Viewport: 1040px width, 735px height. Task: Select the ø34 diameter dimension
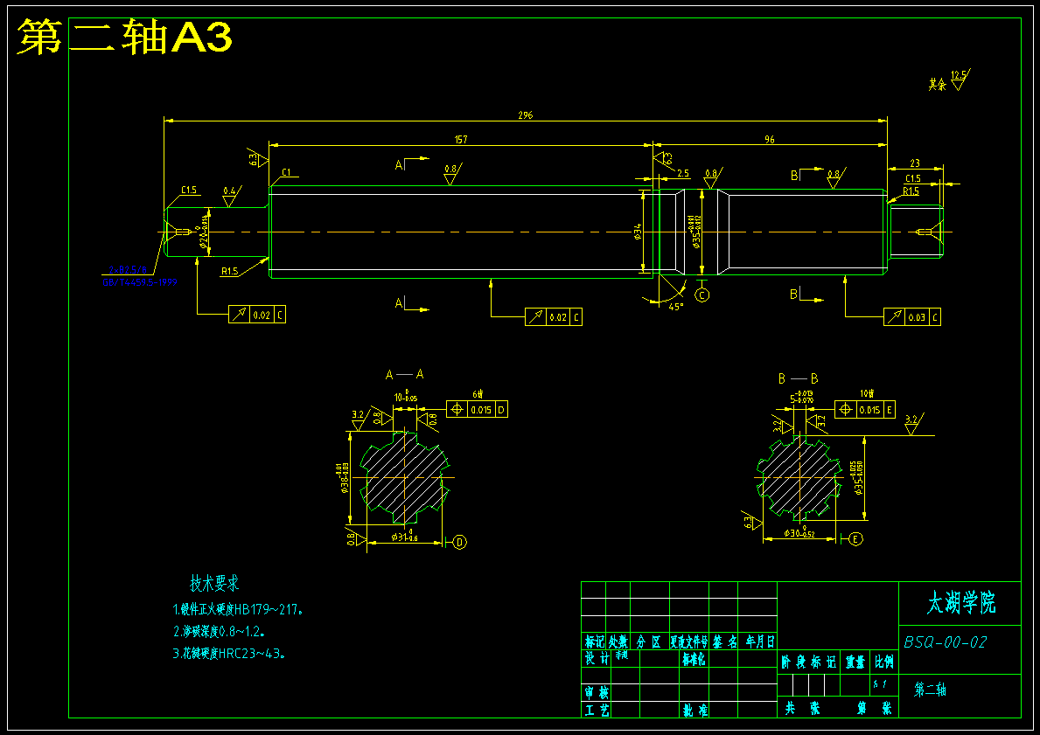638,231
